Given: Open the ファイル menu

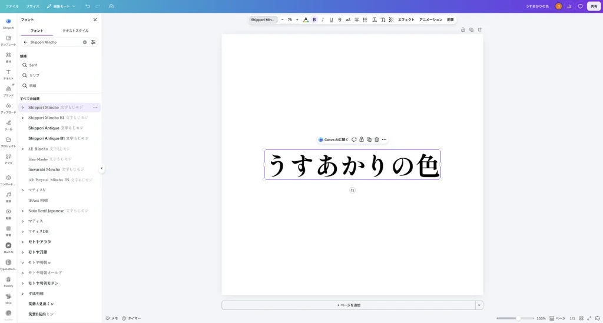Looking at the screenshot, I should click(12, 6).
